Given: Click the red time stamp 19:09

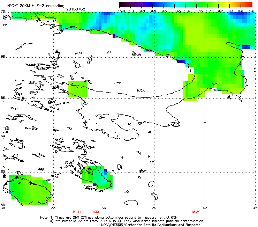Looking at the screenshot, I should coord(94,212).
